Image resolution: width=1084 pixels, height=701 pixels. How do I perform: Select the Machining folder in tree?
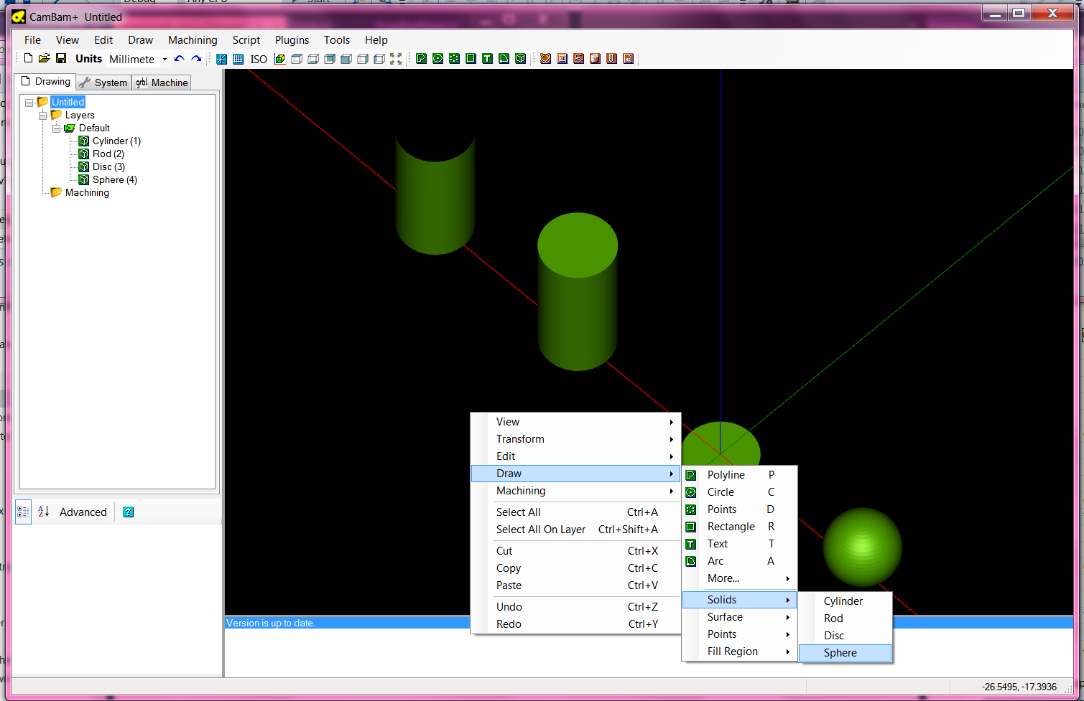tap(87, 193)
